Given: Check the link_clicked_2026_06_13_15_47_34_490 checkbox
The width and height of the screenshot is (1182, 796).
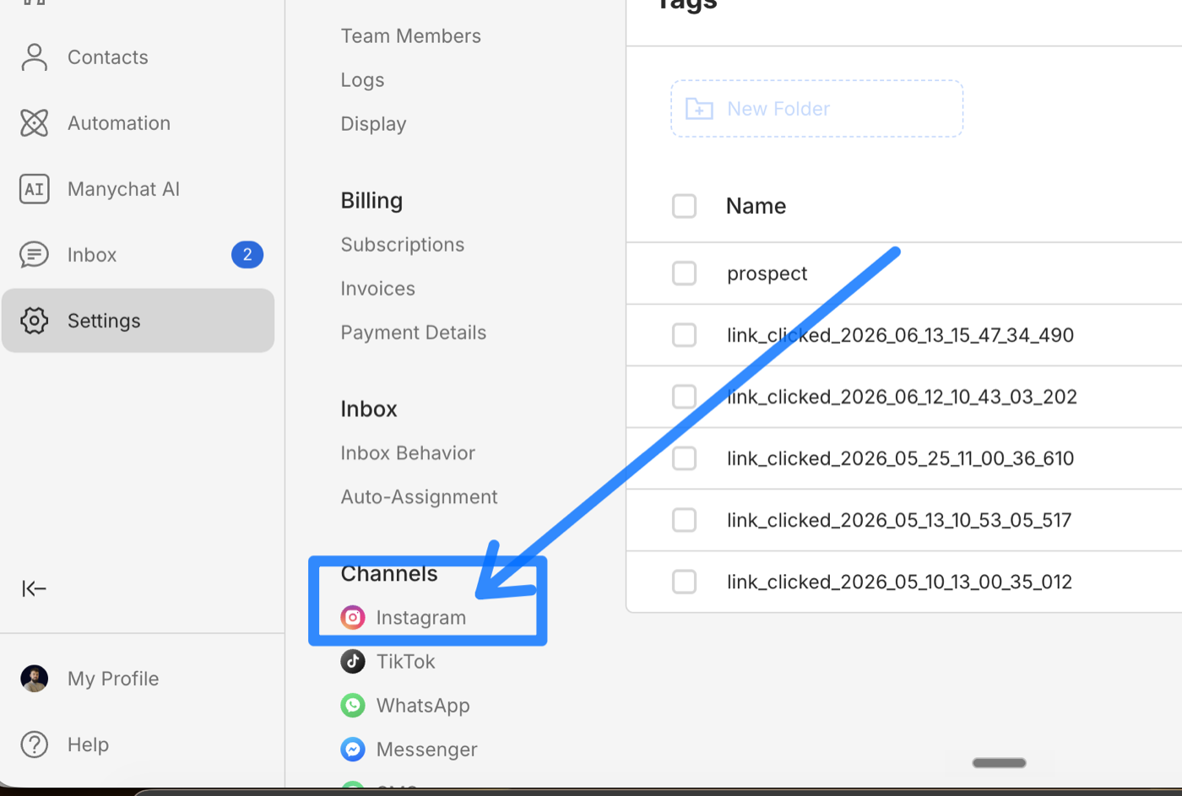Looking at the screenshot, I should pos(684,335).
